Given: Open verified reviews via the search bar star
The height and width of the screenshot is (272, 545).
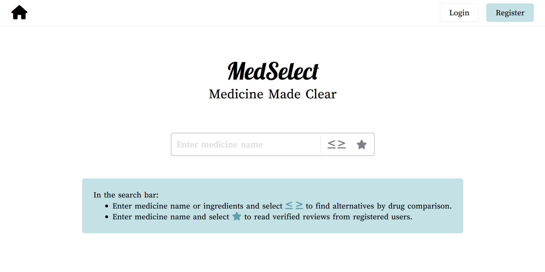Looking at the screenshot, I should pos(362,144).
